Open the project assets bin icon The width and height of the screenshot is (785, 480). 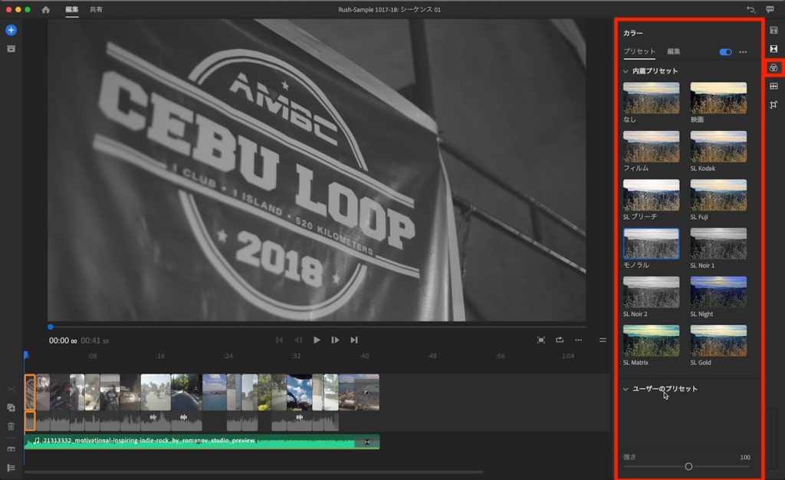(x=11, y=49)
